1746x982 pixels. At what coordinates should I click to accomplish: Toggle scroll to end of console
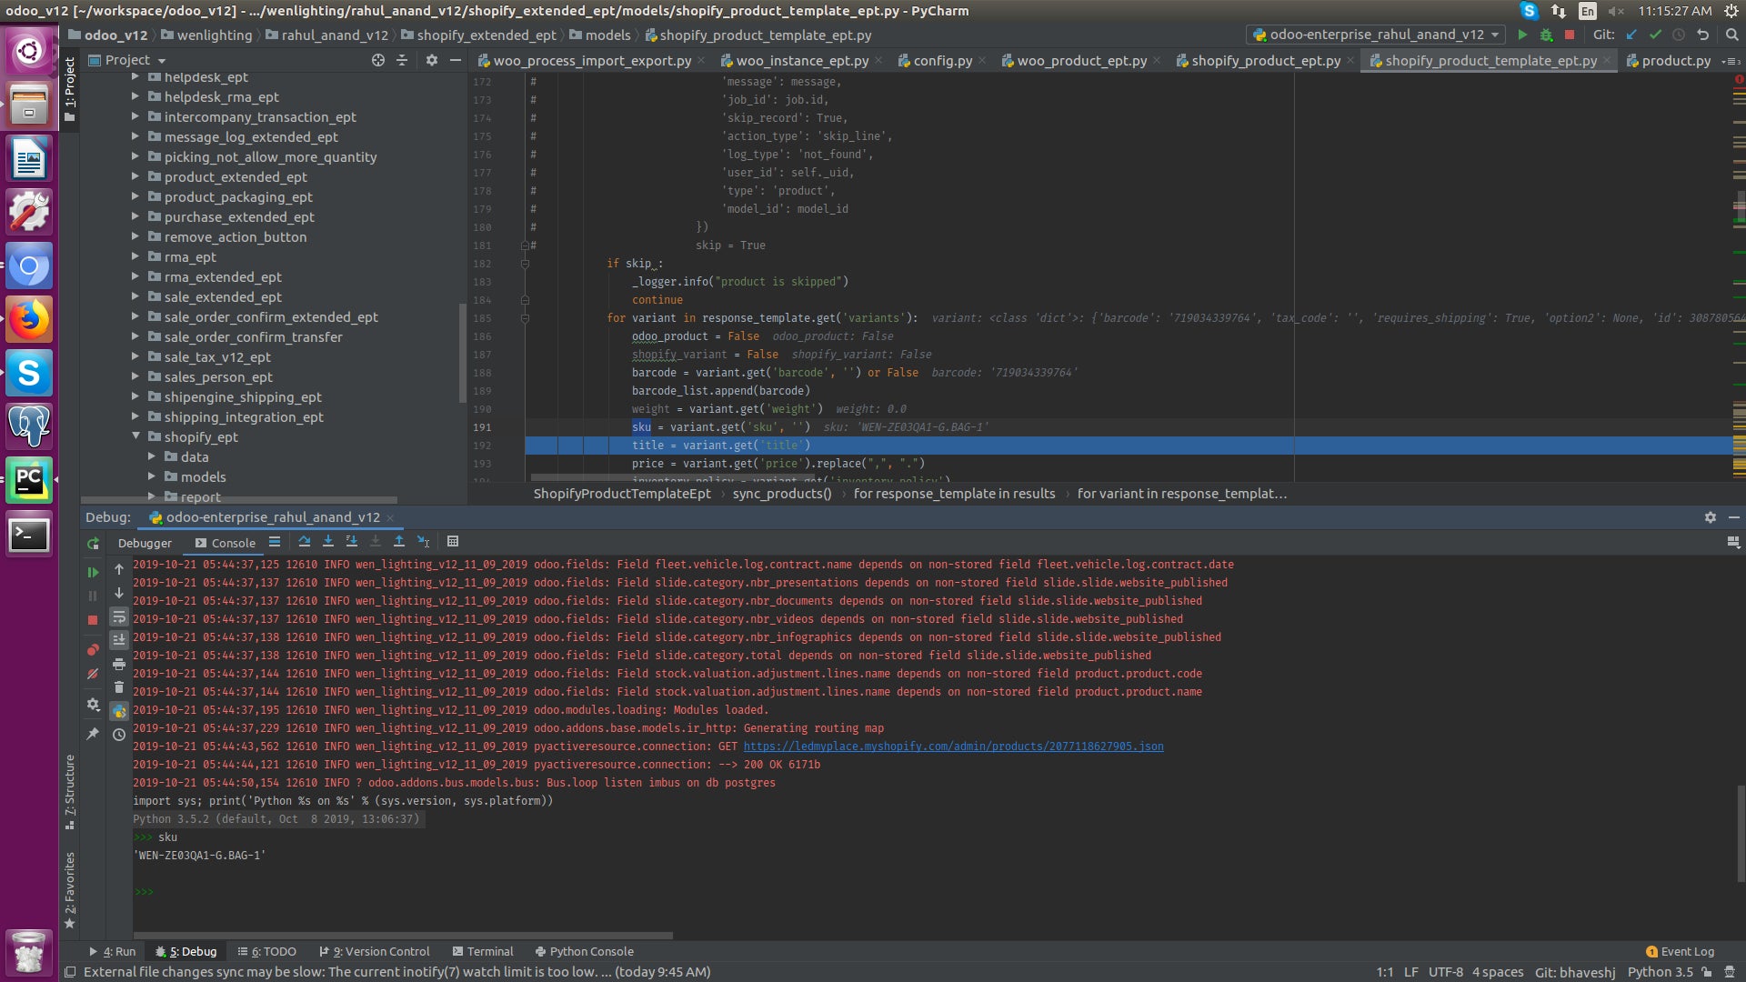119,640
